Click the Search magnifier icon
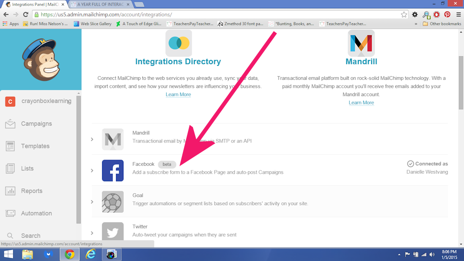 [10, 235]
